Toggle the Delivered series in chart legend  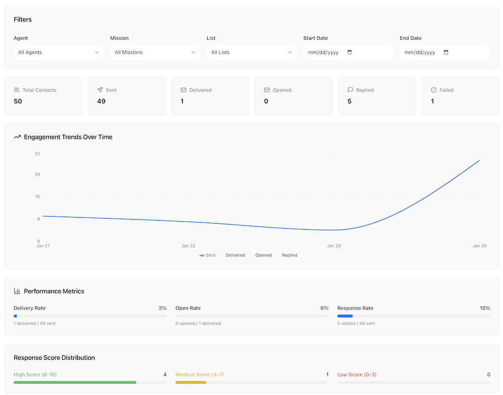pyautogui.click(x=235, y=255)
